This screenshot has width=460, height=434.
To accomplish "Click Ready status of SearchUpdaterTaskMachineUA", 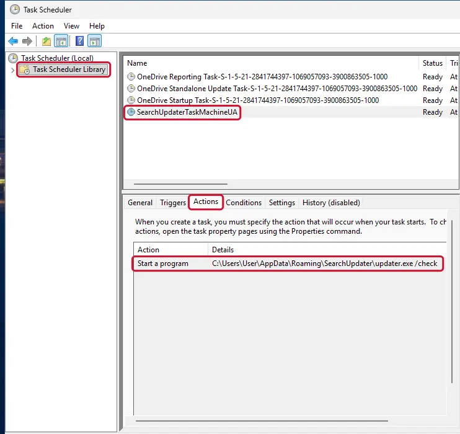I will click(x=433, y=112).
